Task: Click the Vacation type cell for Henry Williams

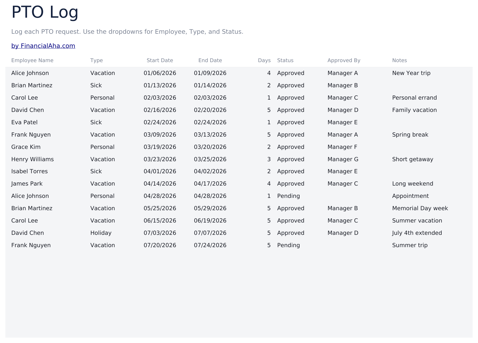Action: click(103, 159)
